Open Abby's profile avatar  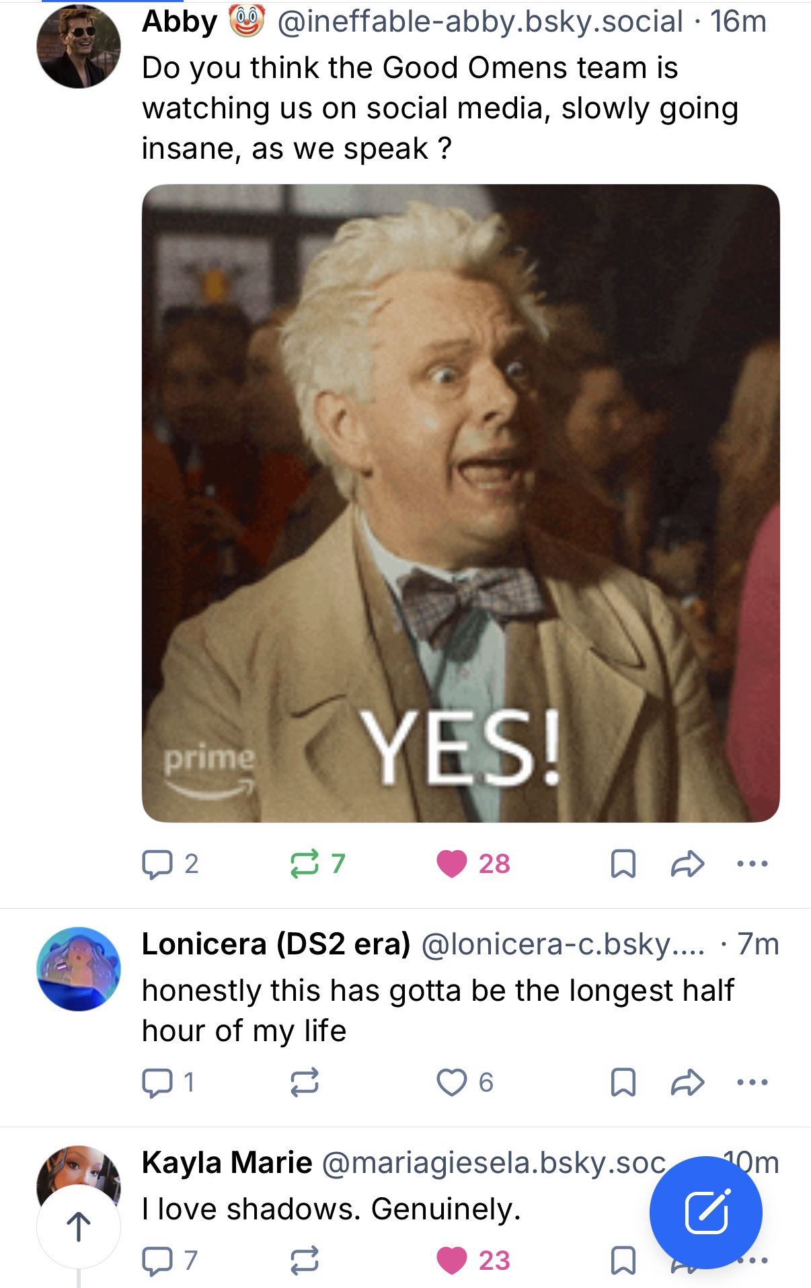tap(79, 46)
